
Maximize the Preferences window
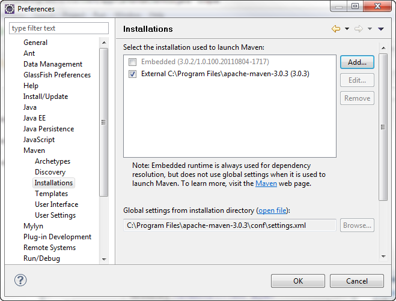pyautogui.click(x=355, y=6)
